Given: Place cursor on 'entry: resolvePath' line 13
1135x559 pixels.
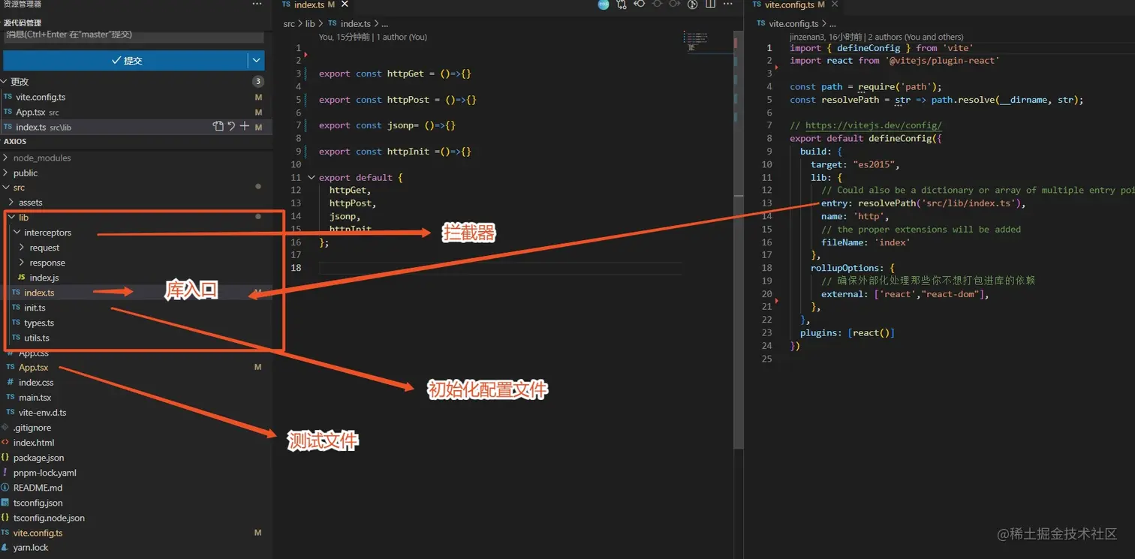Looking at the screenshot, I should coord(923,203).
